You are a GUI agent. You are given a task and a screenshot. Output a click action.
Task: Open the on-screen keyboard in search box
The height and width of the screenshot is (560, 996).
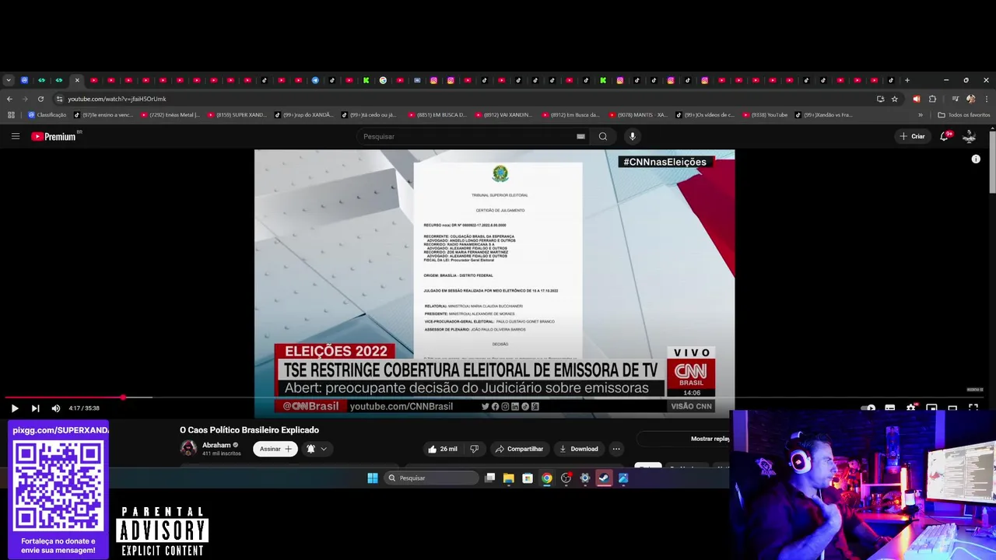click(x=580, y=136)
